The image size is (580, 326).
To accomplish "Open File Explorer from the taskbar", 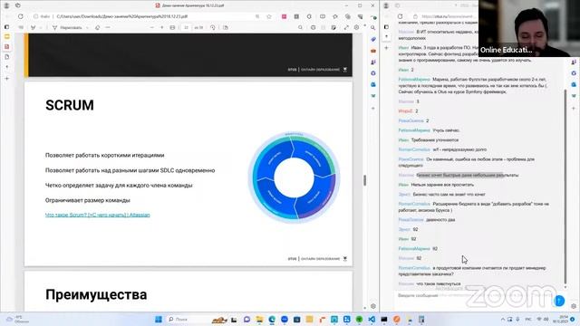I will coord(259,320).
